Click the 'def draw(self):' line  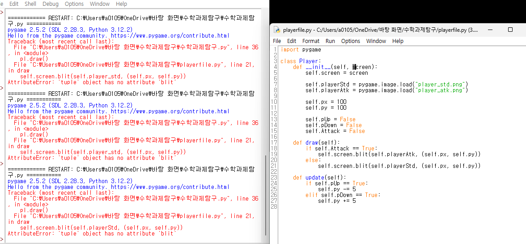[316, 143]
